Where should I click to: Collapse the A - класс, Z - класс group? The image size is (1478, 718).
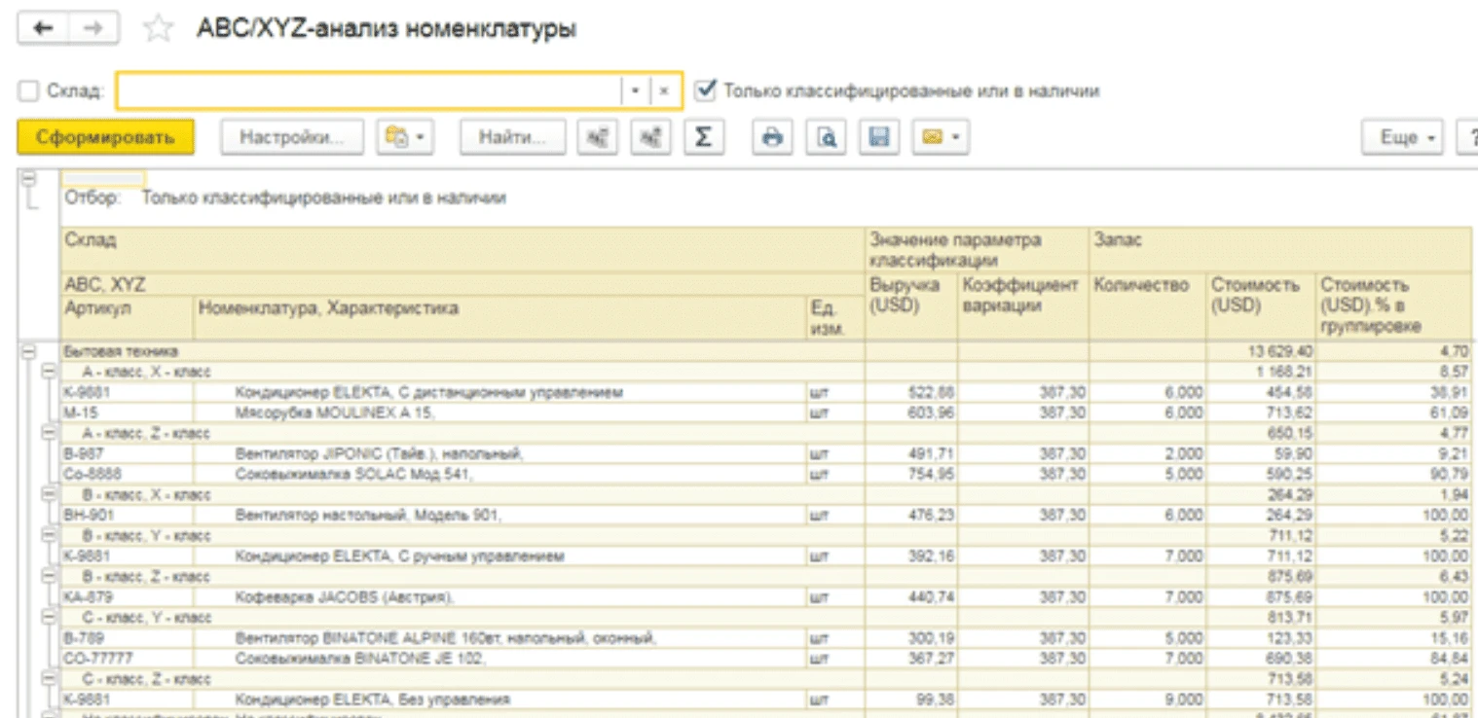click(x=48, y=433)
